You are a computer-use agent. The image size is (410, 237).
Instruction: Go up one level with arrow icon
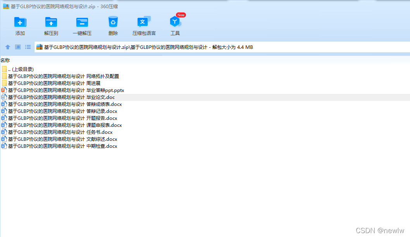pos(8,47)
